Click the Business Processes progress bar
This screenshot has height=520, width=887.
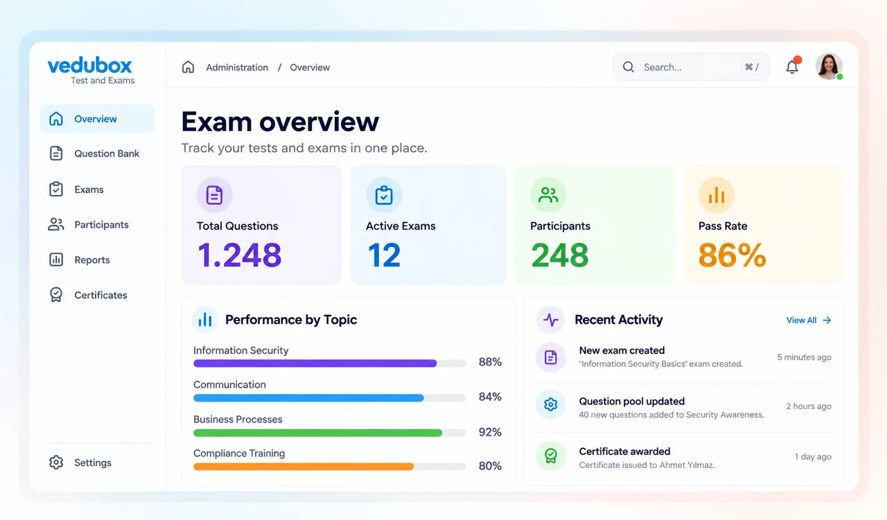329,433
